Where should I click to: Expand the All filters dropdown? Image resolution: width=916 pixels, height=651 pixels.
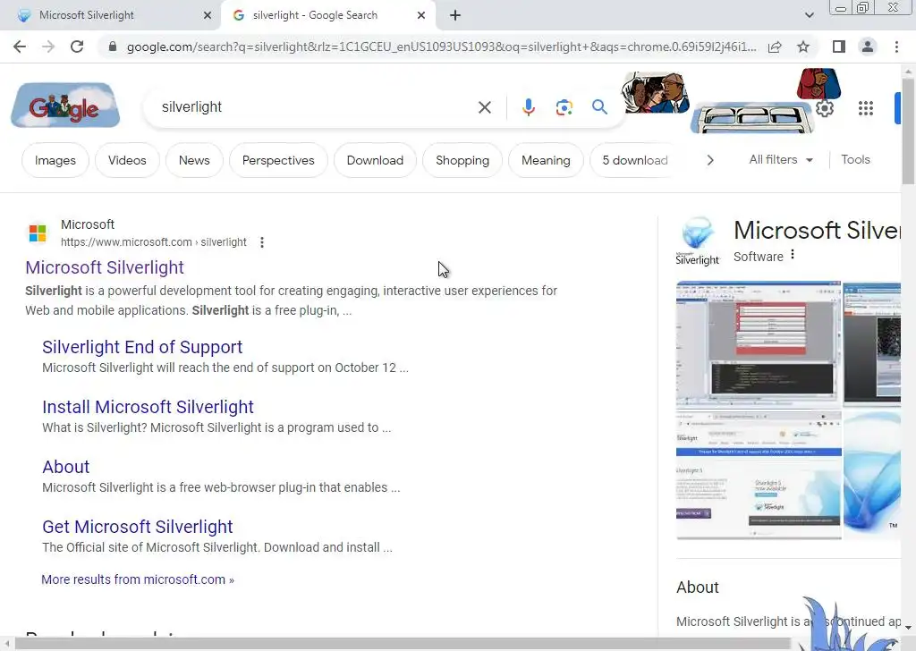click(x=781, y=159)
